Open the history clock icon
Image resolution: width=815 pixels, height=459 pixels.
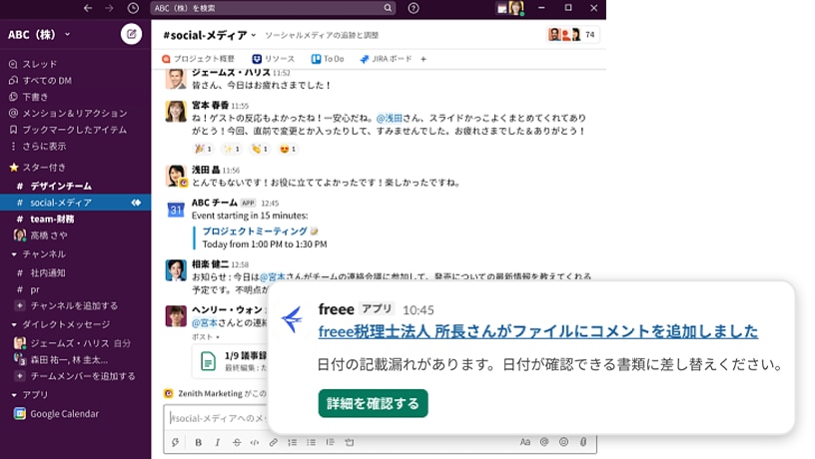coord(133,8)
